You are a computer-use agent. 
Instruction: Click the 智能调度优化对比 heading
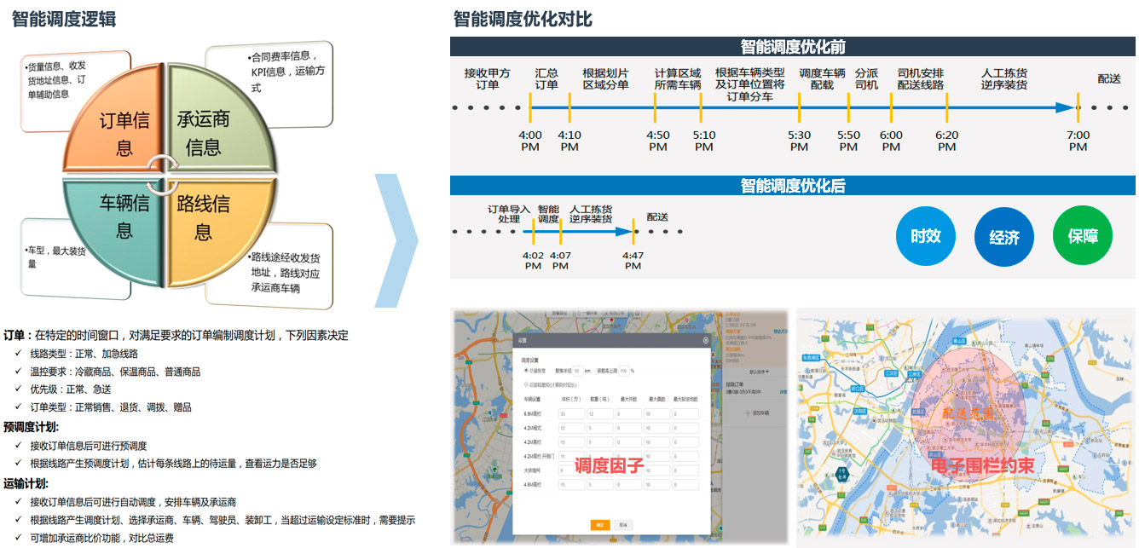(x=523, y=19)
